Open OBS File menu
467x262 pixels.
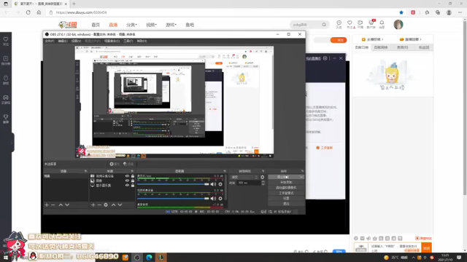(50, 41)
